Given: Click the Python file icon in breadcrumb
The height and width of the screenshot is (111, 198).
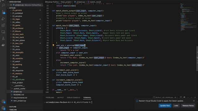Looking at the screenshot, I should coord(75,2).
